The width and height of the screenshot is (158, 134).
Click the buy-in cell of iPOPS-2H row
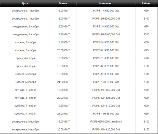pyautogui.click(x=147, y=19)
